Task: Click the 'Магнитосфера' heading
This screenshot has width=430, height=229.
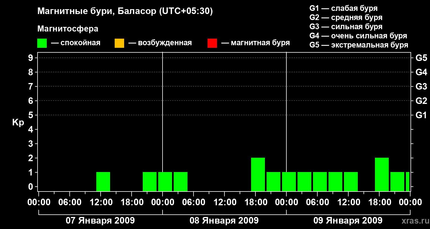Action: (x=68, y=29)
